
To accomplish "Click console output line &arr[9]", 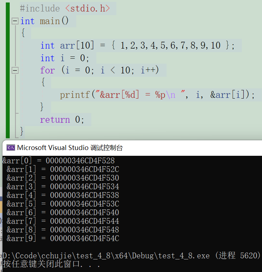I will [x=63, y=238].
